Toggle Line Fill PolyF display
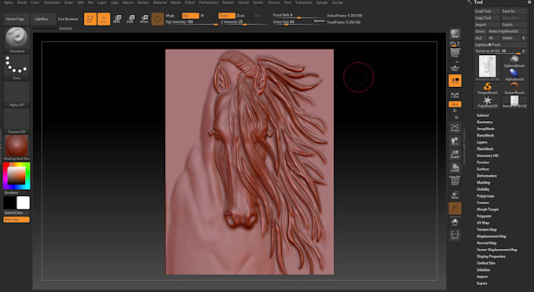Image resolution: width=534 pixels, height=292 pixels. pos(455,181)
